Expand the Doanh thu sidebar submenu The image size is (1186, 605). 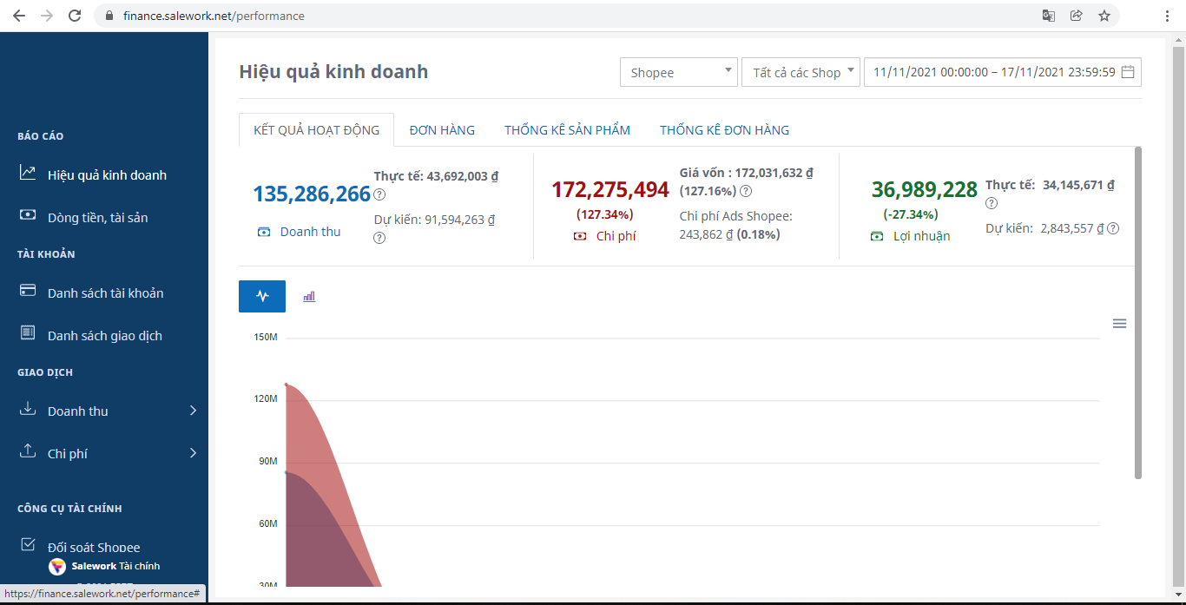tap(193, 411)
